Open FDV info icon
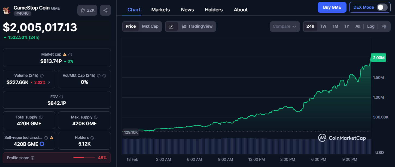 click(x=61, y=97)
